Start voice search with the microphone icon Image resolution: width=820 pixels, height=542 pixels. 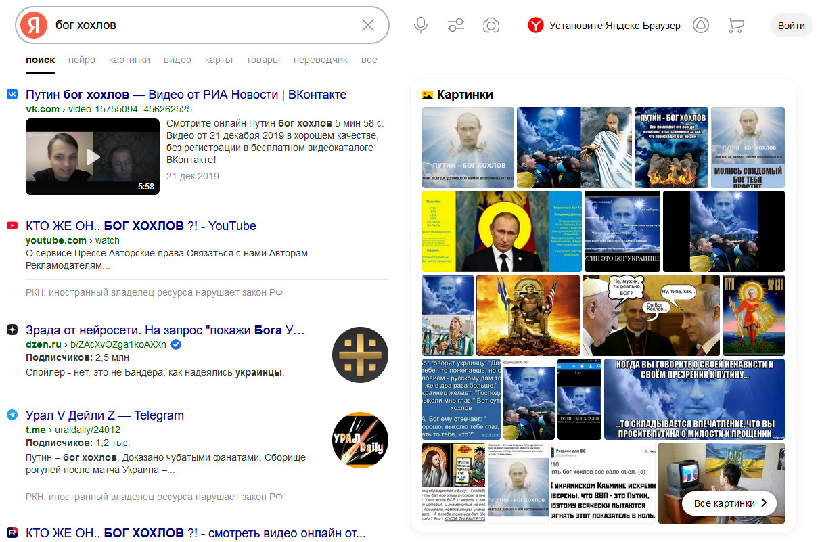pyautogui.click(x=421, y=26)
